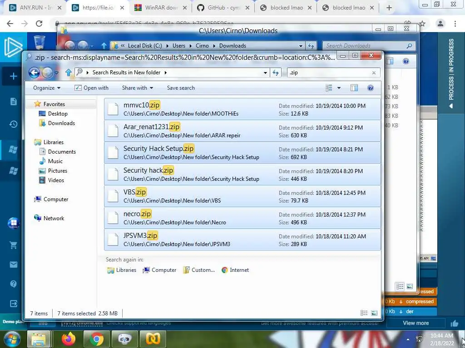
Task: Switch to the WinRAR download tab
Action: pos(160,8)
